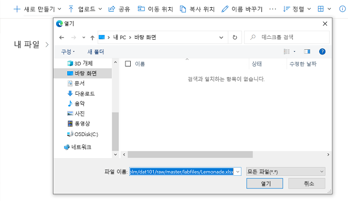The image size is (348, 201).
Task: Click the horizontal scrollbar thumb in file list
Action: [x=190, y=154]
